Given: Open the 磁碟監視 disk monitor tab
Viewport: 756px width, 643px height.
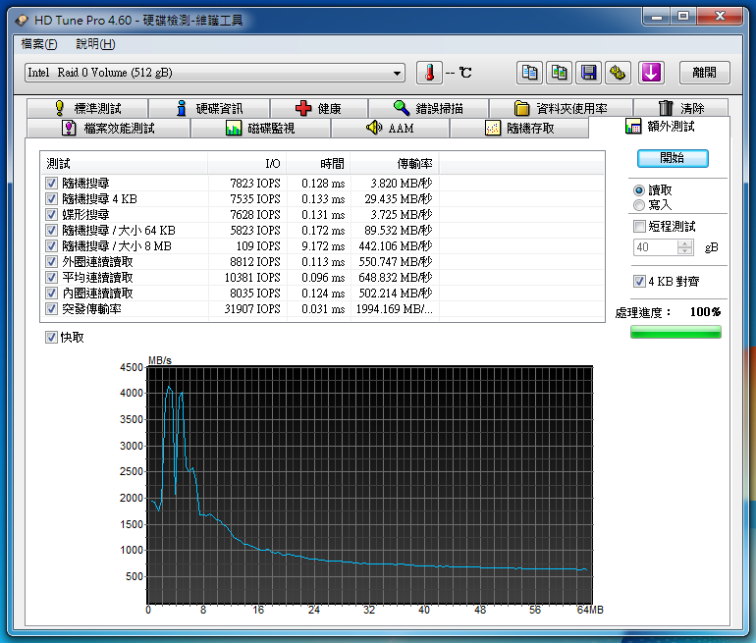Looking at the screenshot, I should pyautogui.click(x=260, y=129).
